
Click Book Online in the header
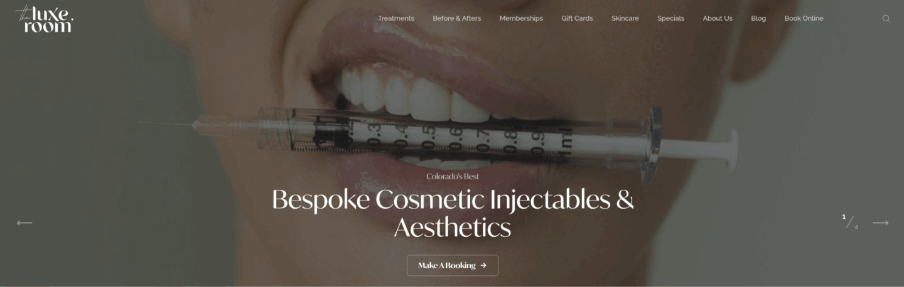point(804,18)
